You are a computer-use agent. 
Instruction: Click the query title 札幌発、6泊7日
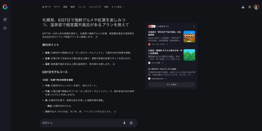click(x=86, y=23)
